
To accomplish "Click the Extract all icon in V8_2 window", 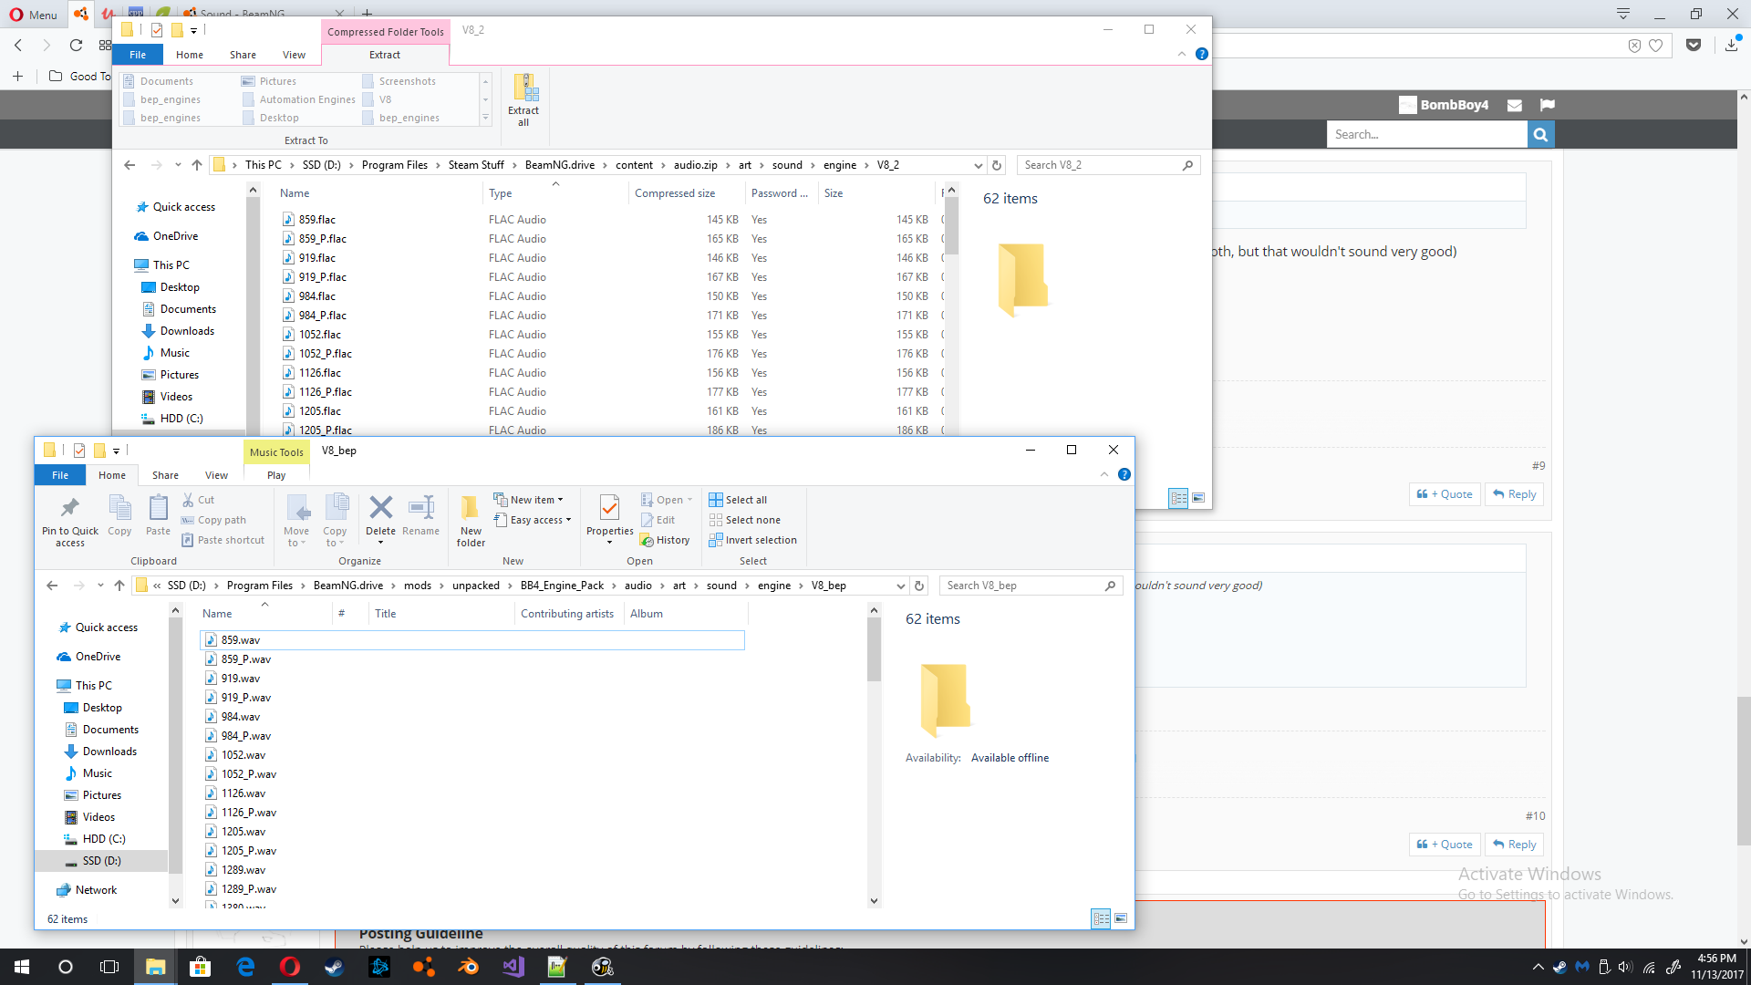I will [x=523, y=100].
